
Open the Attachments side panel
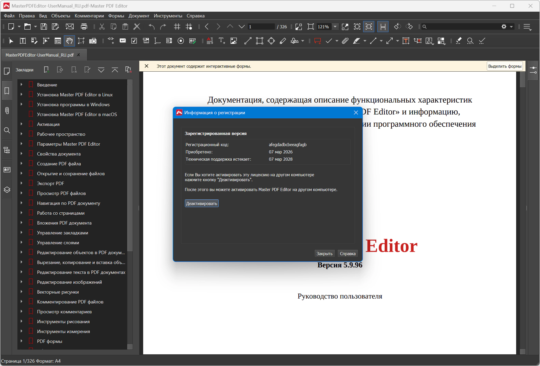[x=7, y=111]
